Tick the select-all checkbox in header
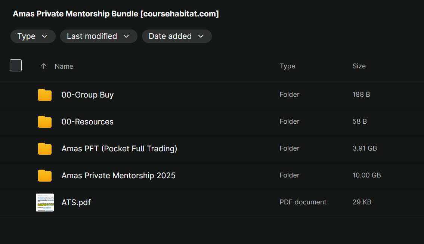 [16, 65]
